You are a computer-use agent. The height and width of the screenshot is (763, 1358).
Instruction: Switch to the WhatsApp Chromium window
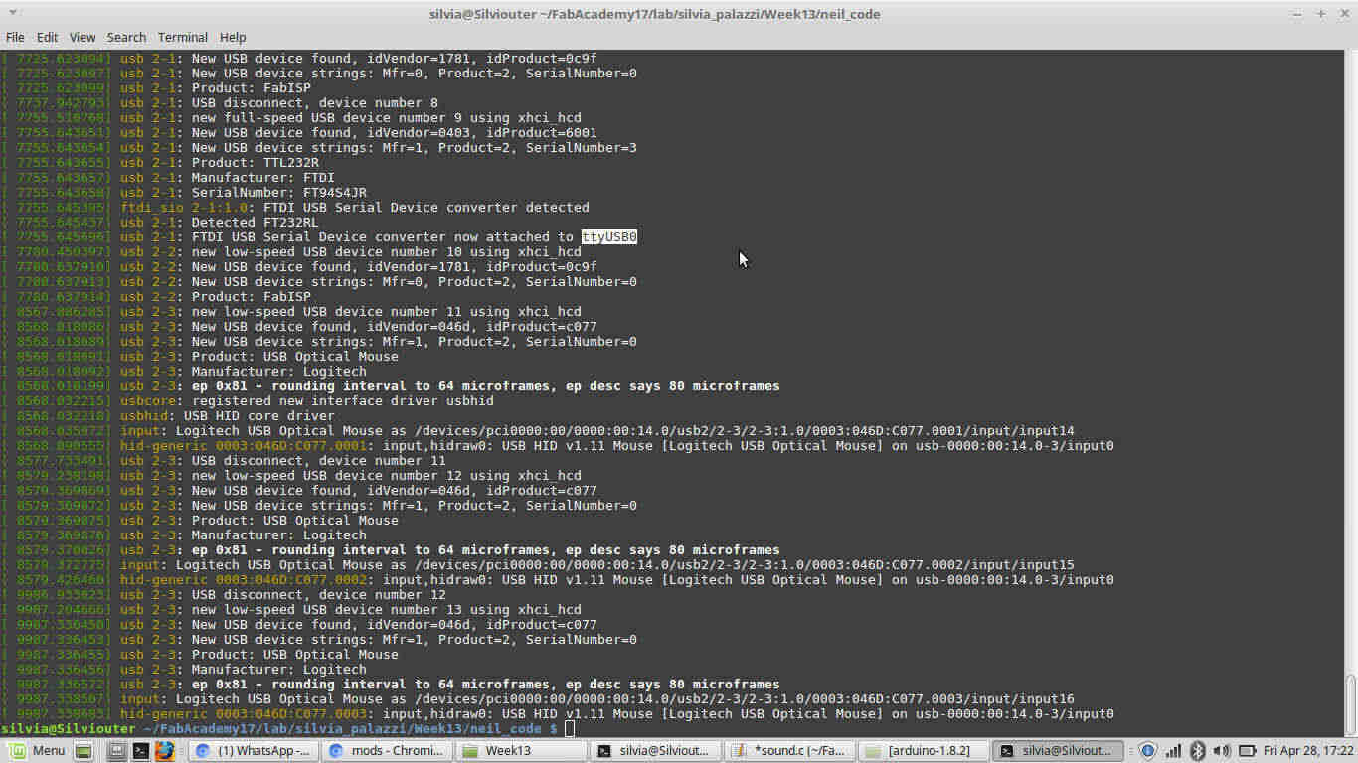pos(254,751)
